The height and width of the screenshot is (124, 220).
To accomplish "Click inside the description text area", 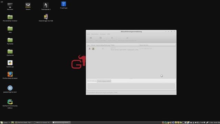I will click(x=131, y=86).
